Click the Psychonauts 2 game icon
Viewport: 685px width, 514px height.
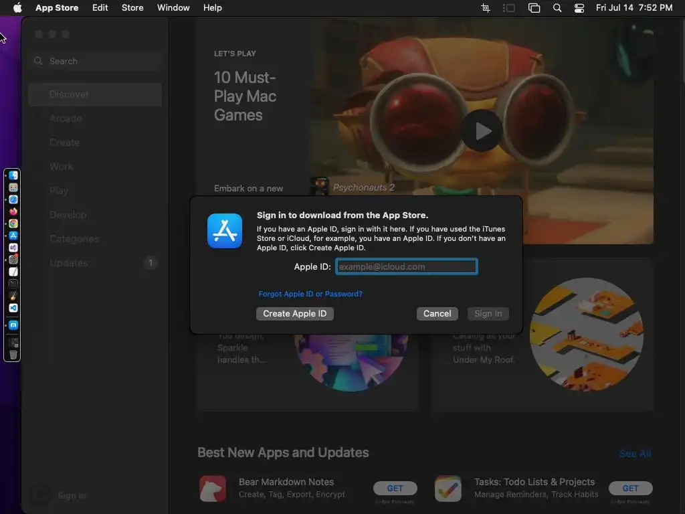tap(319, 187)
